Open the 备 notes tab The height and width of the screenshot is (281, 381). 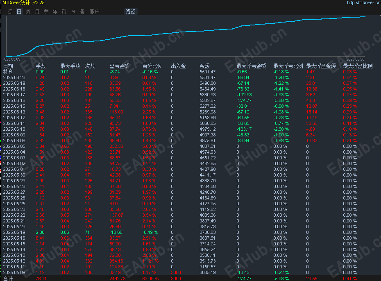click(82, 11)
